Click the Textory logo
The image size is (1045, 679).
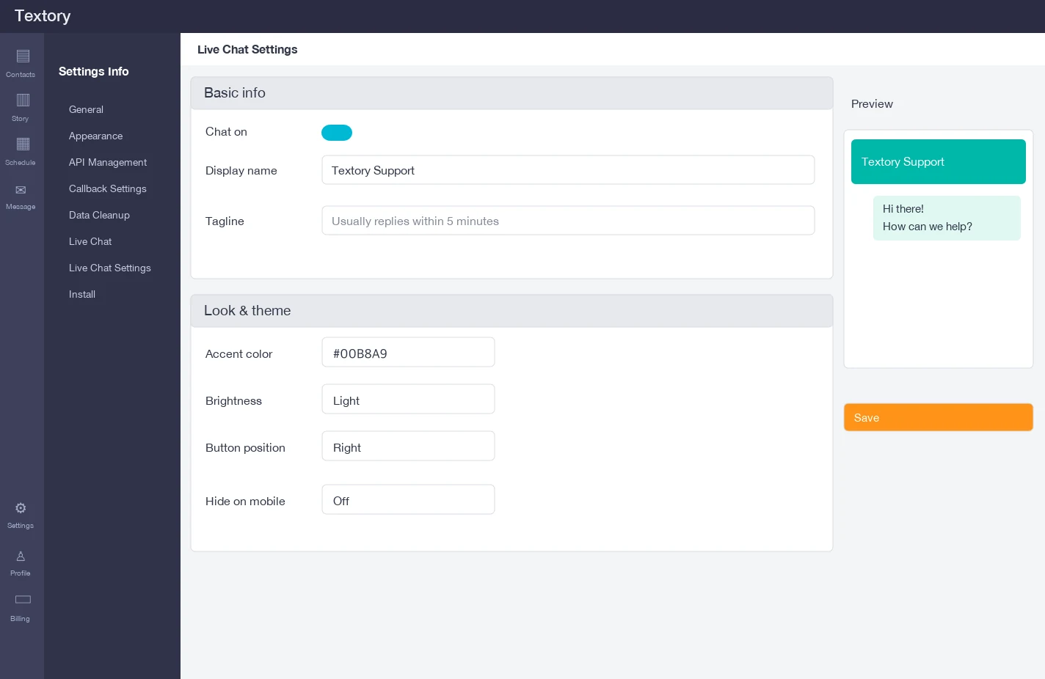(43, 16)
